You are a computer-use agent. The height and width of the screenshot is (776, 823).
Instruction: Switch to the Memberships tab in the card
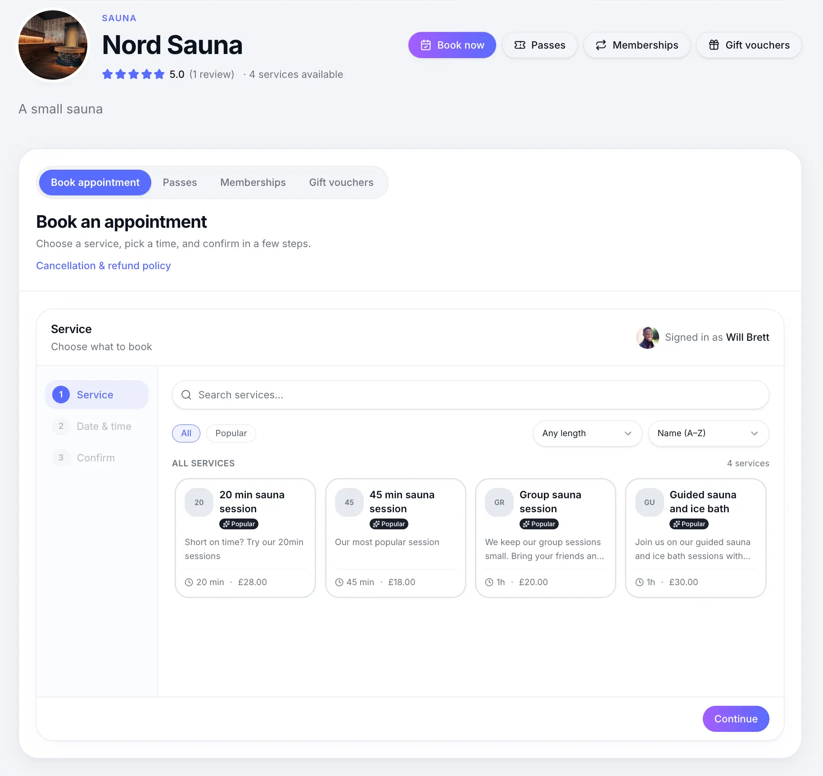pyautogui.click(x=253, y=182)
